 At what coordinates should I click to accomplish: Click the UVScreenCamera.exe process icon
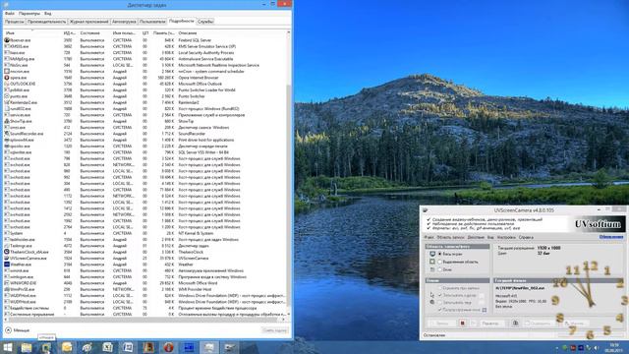tap(7, 258)
